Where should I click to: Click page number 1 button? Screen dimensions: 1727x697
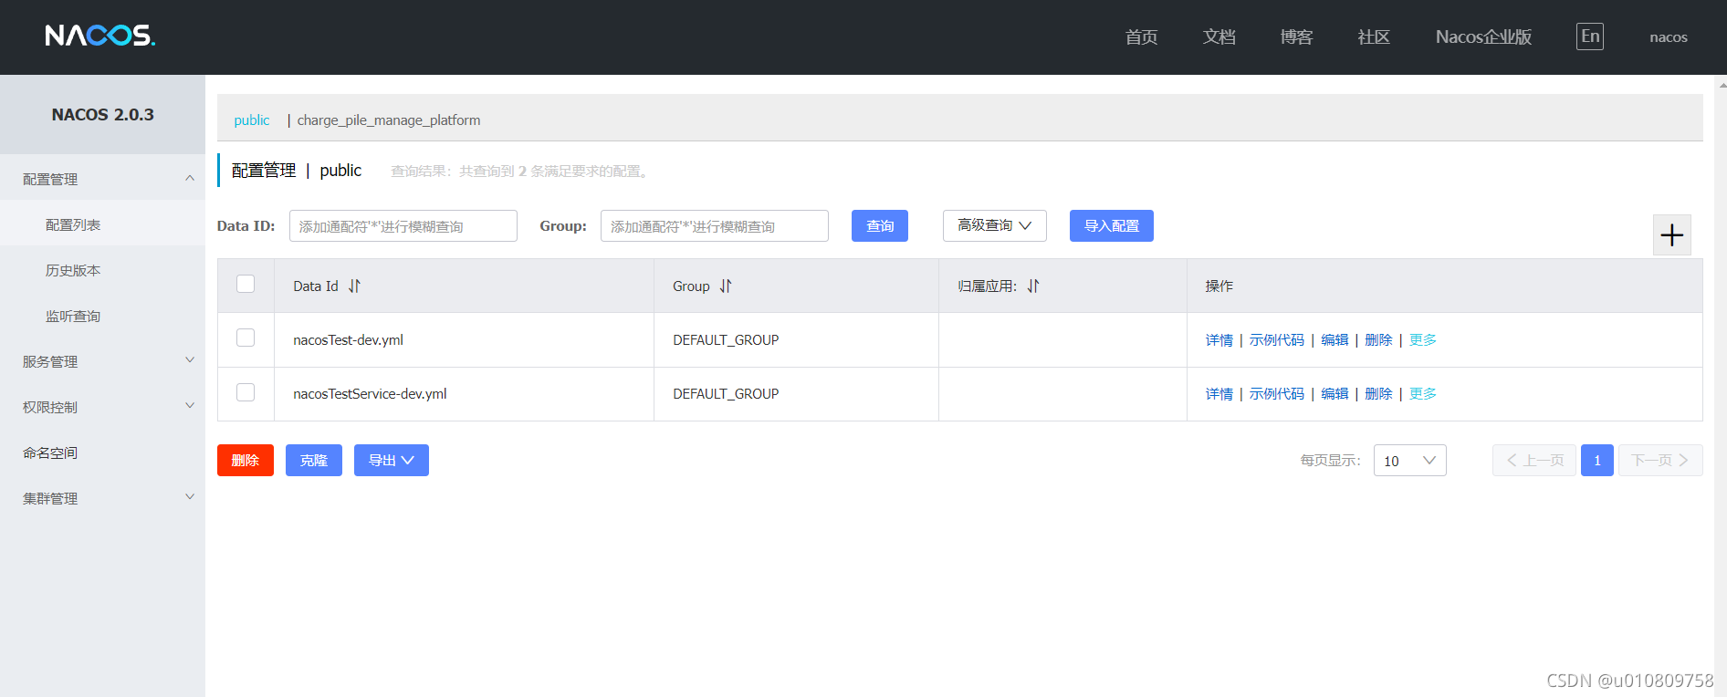[1597, 460]
